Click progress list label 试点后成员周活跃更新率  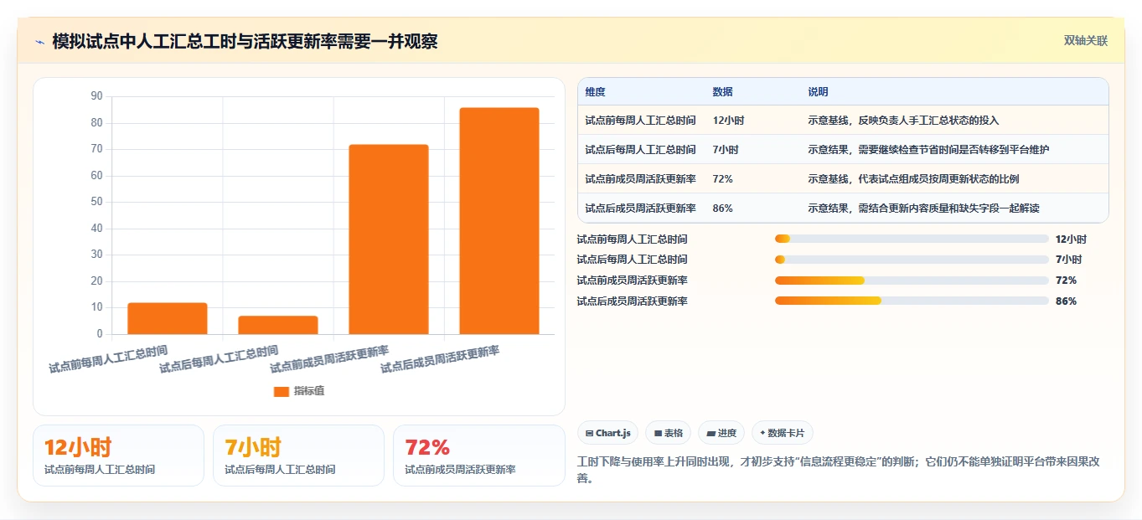(x=632, y=301)
